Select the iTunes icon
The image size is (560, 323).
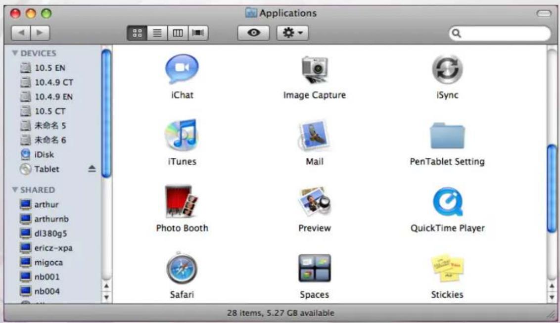point(182,135)
